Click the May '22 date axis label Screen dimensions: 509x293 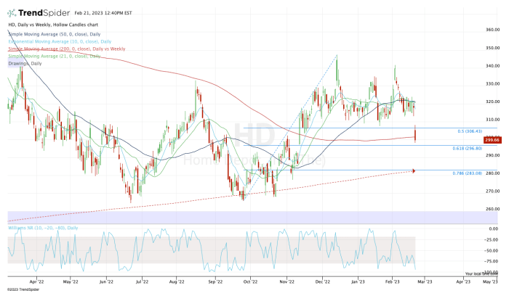point(71,281)
